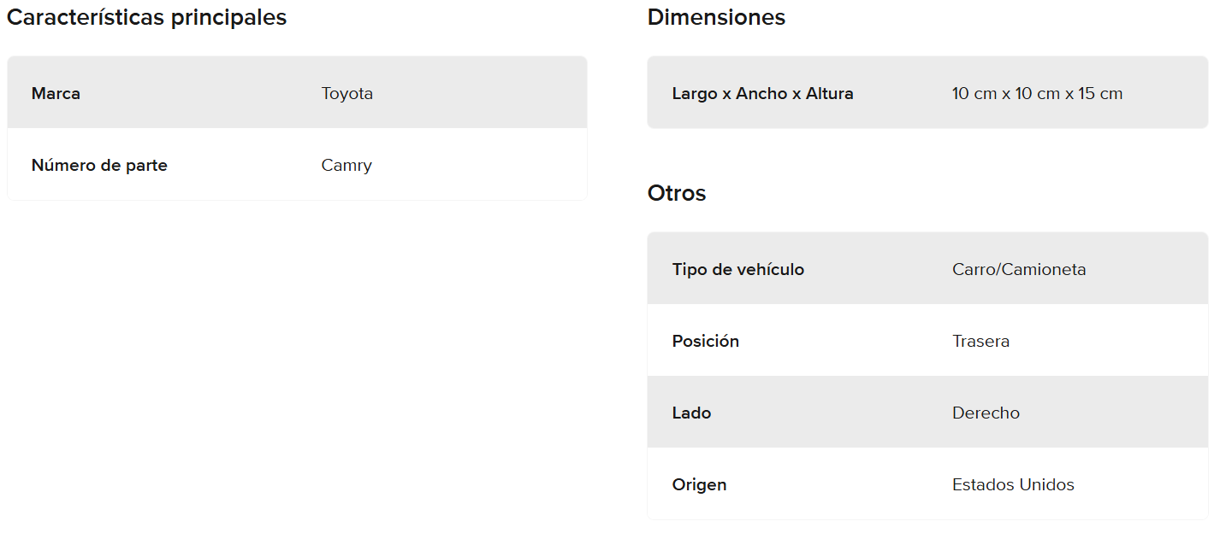Select the Origen label
This screenshot has width=1220, height=533.
coord(699,484)
